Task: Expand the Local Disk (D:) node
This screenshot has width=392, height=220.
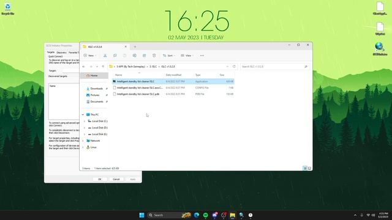Action: [85, 128]
